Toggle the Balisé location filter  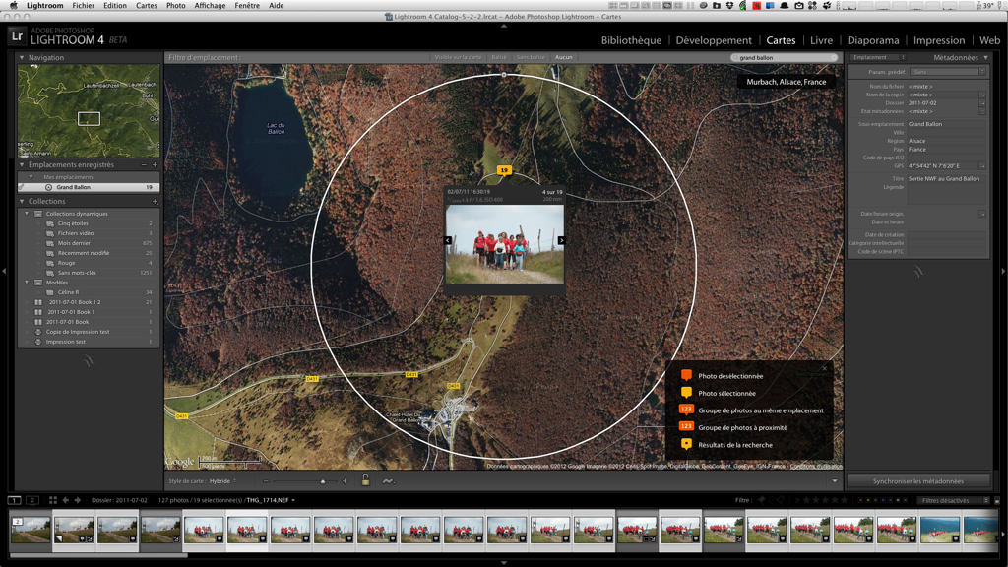(499, 57)
